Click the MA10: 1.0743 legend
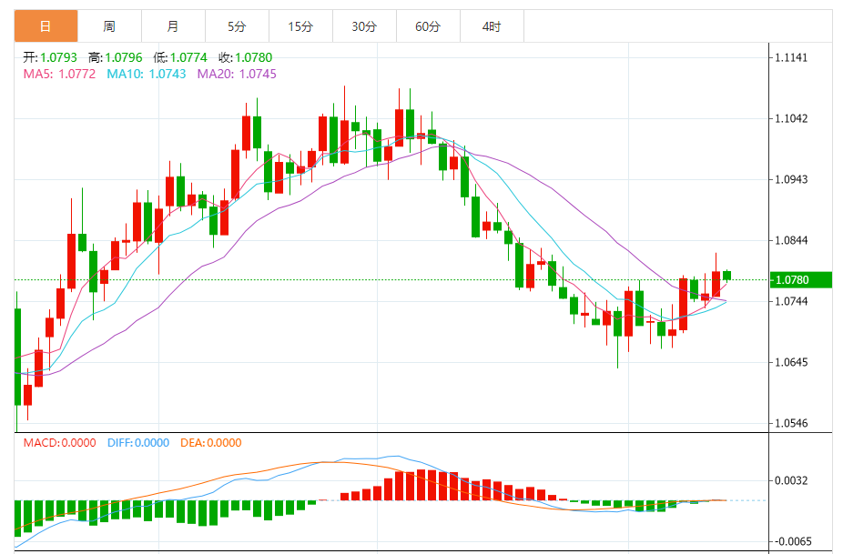 [147, 75]
